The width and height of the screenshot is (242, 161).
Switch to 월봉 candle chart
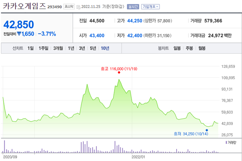click(x=202, y=48)
